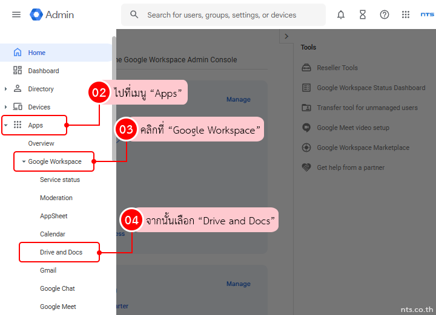Focus the search users and groups field

(x=223, y=15)
